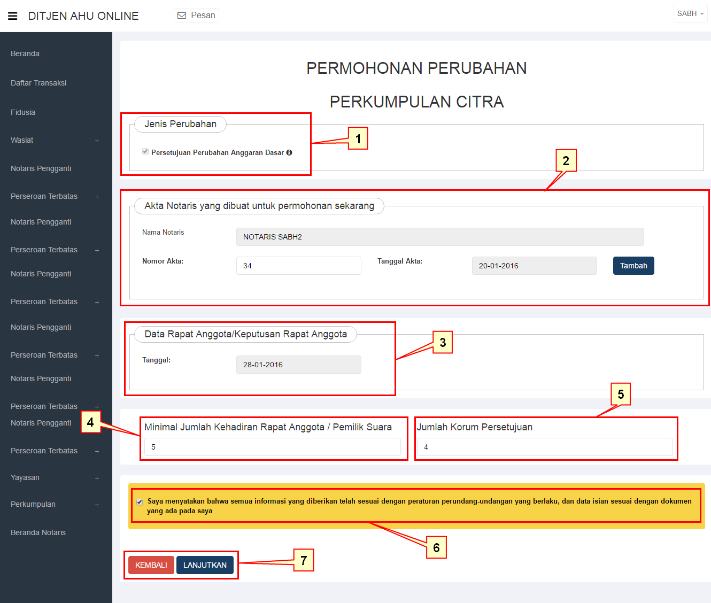Expand the Perkumpulan plus icon
Viewport: 711px width, 603px height.
(97, 505)
